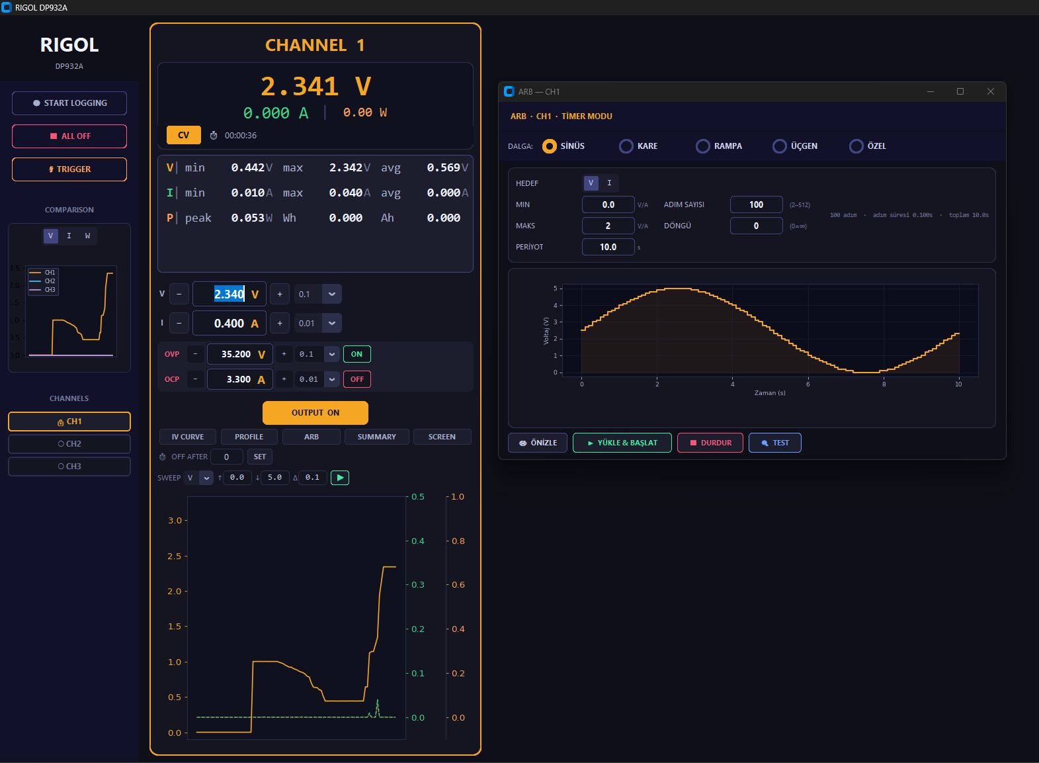The width and height of the screenshot is (1039, 763).
Task: Open the IV CURVE tab
Action: 188,437
